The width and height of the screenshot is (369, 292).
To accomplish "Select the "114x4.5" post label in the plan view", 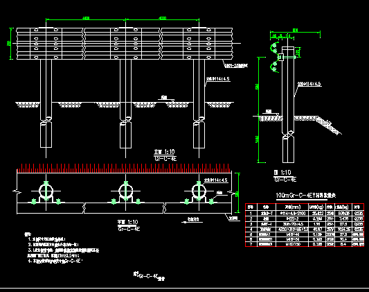I will 216,180.
